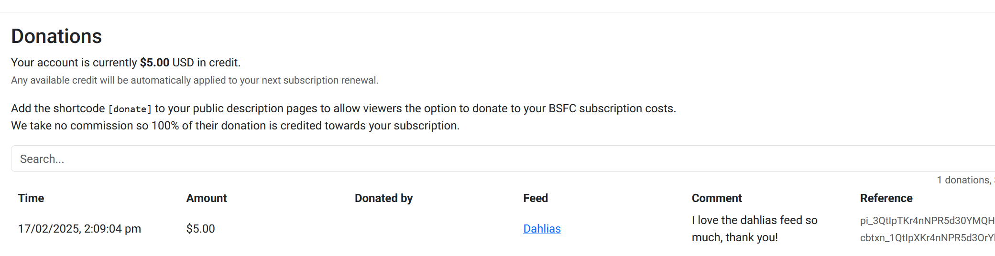Click the Donations page heading
Viewport: 995px width, 256px height.
coord(56,36)
